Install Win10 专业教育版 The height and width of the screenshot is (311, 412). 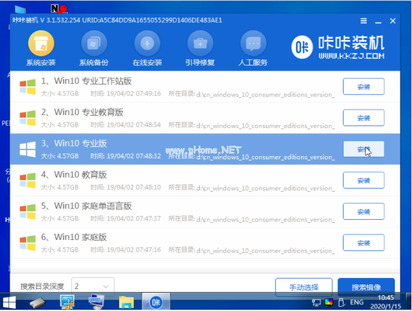coord(363,118)
